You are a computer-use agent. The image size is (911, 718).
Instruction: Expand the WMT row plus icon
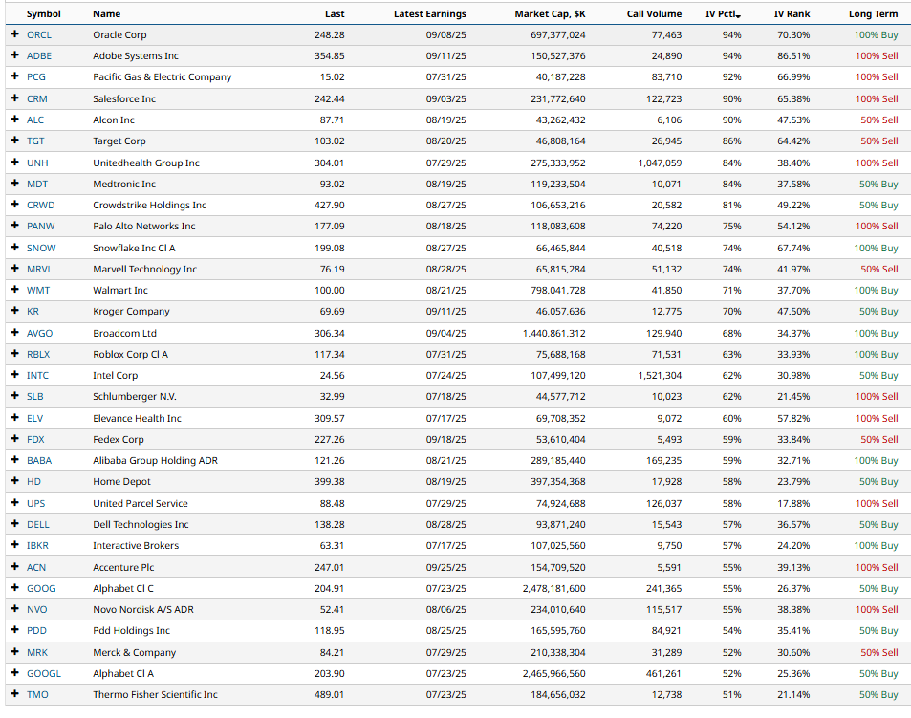[x=15, y=290]
